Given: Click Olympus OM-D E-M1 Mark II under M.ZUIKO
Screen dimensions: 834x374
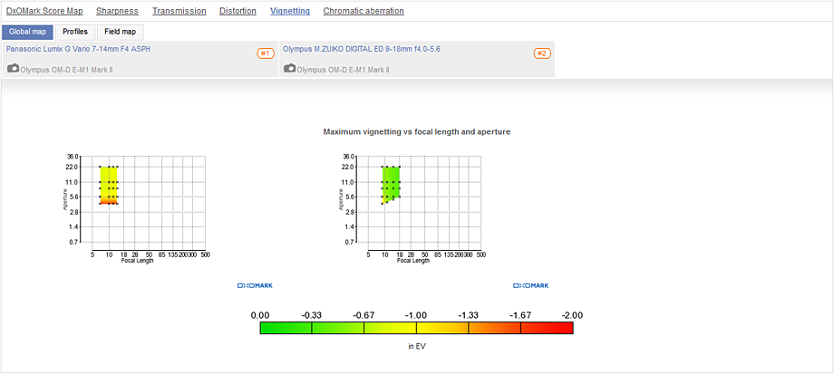Looking at the screenshot, I should (x=343, y=70).
